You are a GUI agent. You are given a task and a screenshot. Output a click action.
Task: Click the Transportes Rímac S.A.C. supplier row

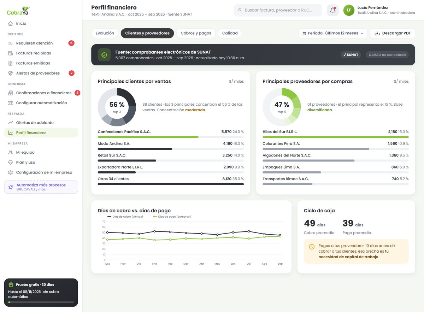[336, 181]
